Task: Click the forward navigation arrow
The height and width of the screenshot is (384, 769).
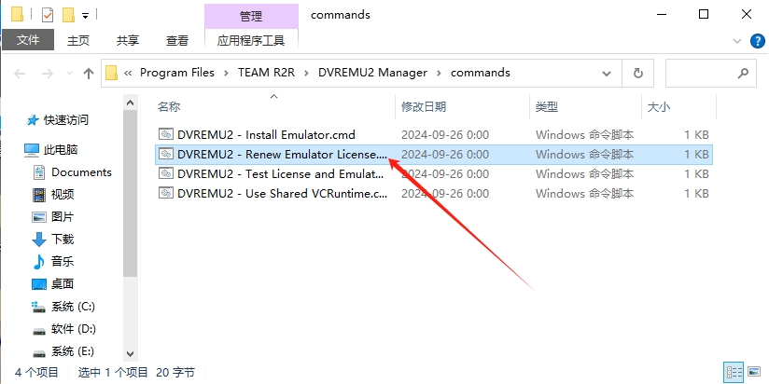Action: point(47,74)
